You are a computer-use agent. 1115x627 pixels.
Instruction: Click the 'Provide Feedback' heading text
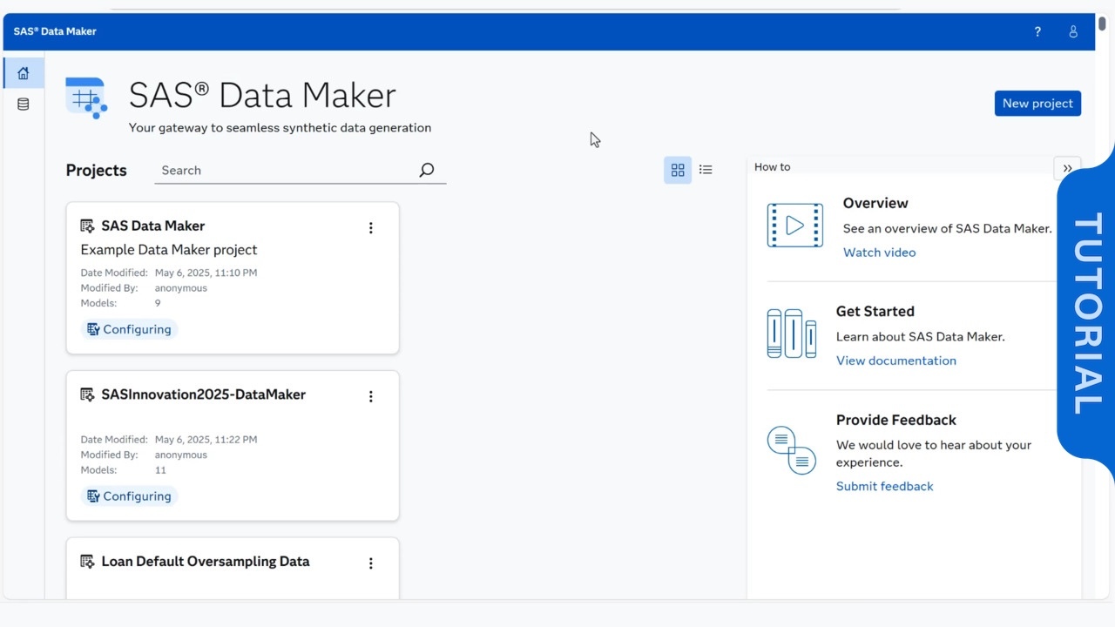[x=895, y=420]
